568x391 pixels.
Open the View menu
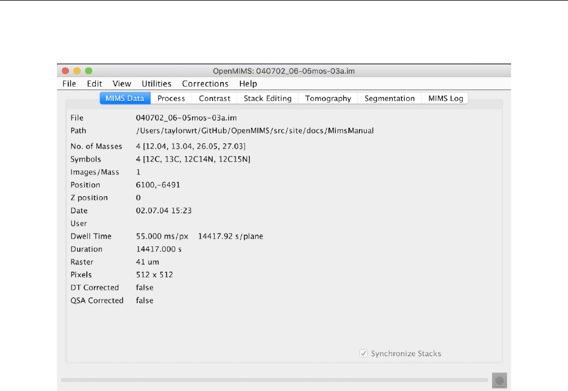[122, 84]
